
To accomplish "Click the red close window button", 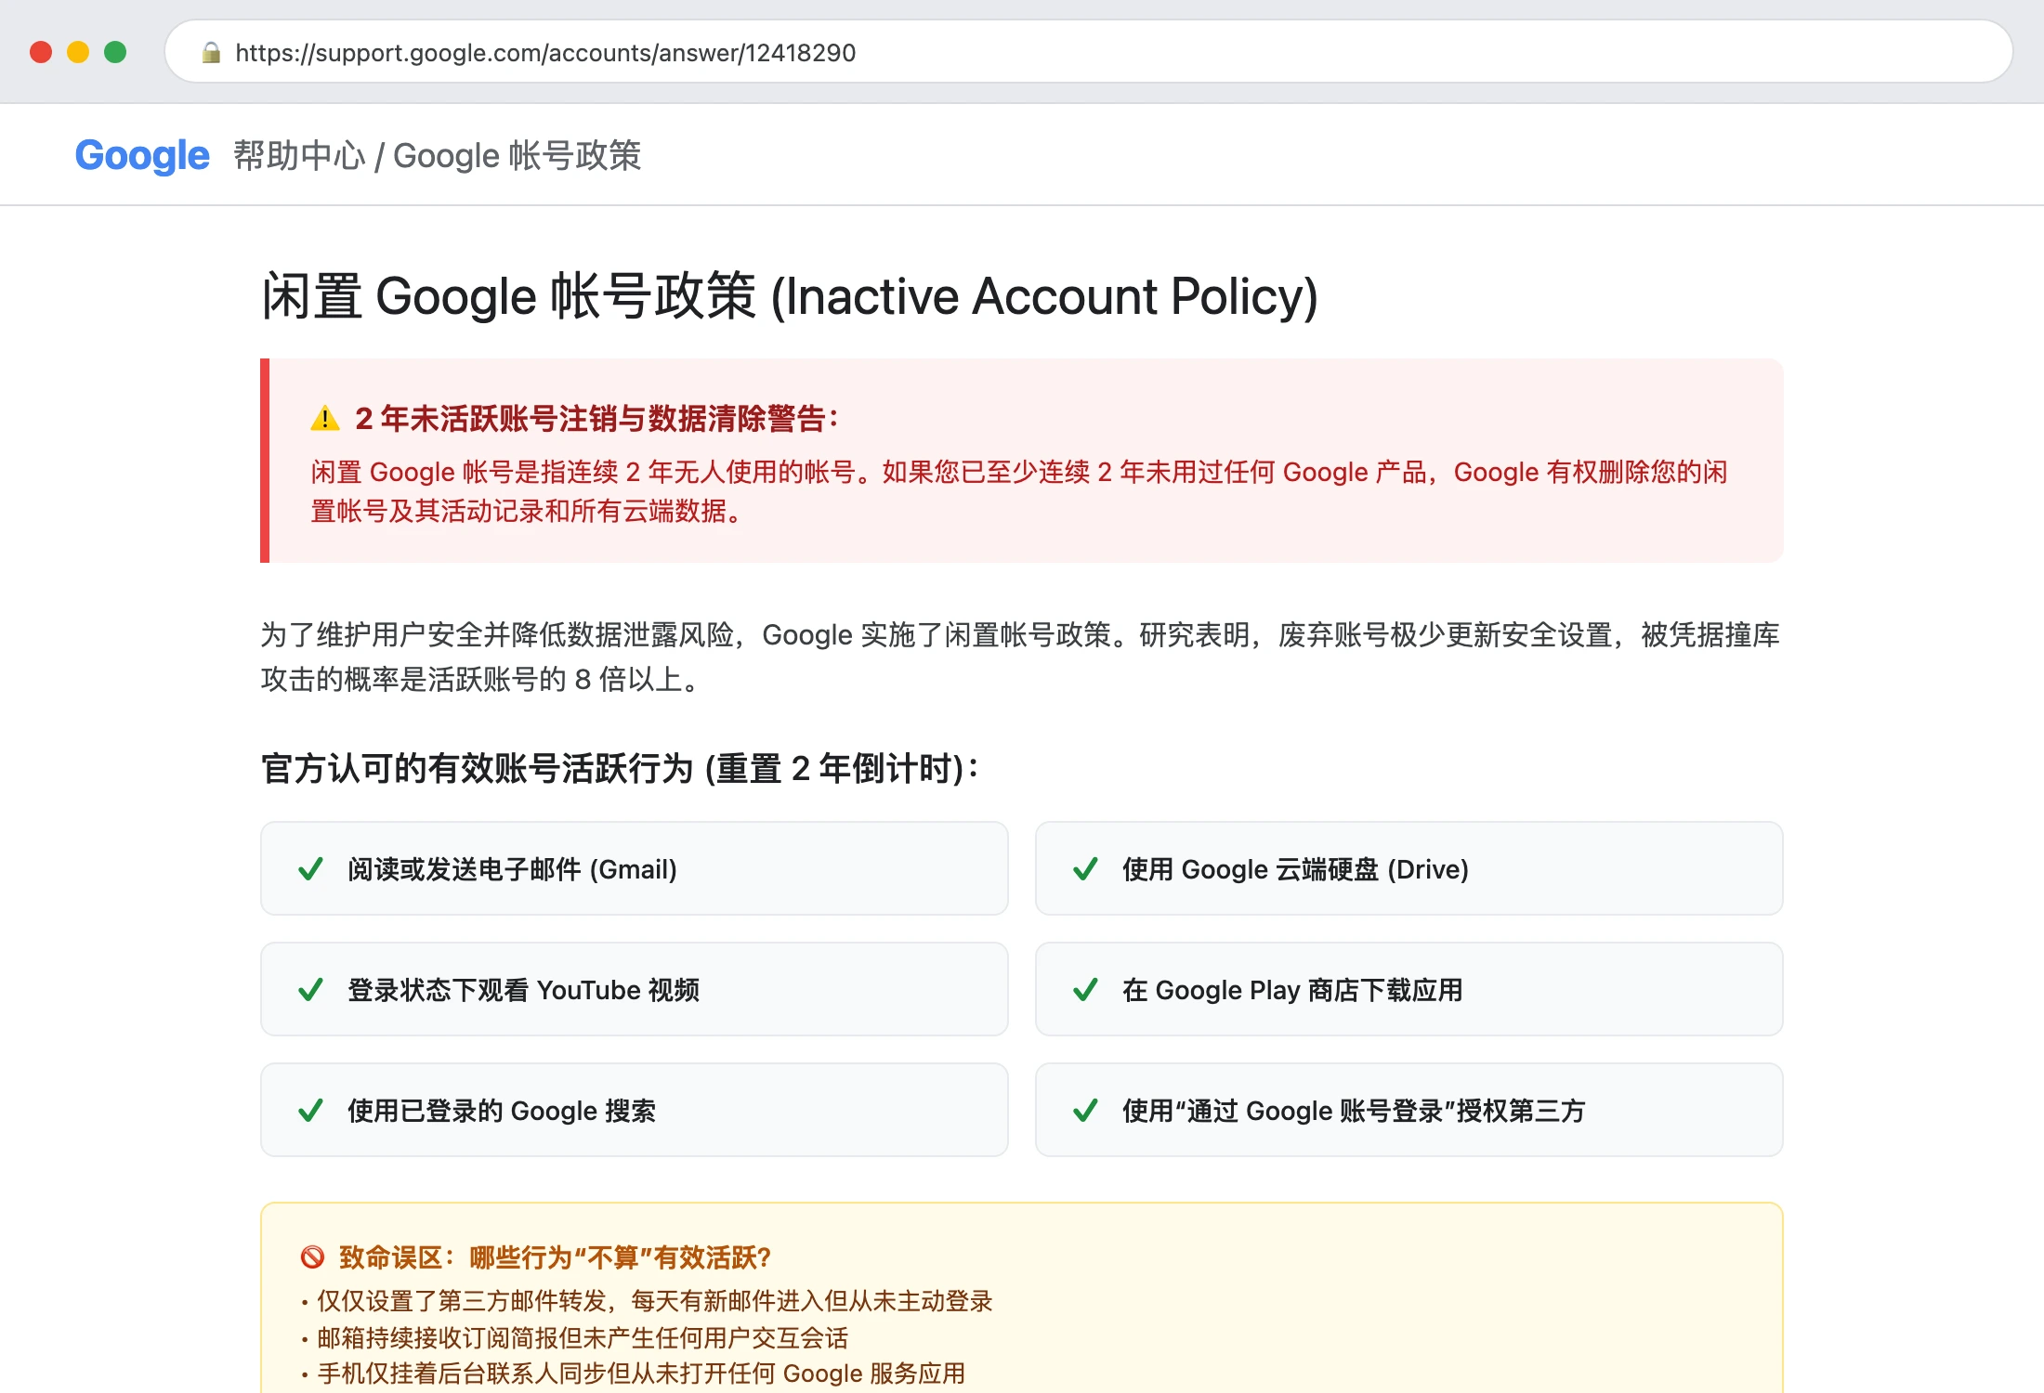I will (x=41, y=52).
